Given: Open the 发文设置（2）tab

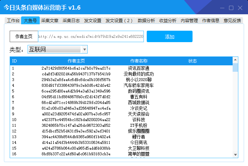Looking at the screenshot, I should 119,21.
